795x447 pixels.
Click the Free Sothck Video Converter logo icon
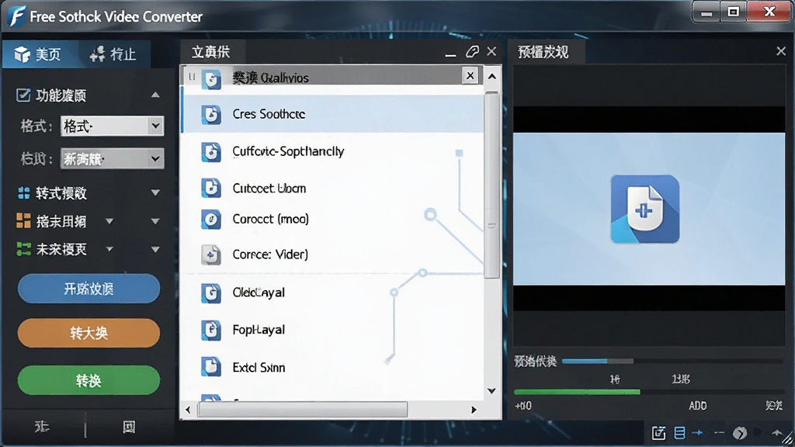click(x=17, y=16)
